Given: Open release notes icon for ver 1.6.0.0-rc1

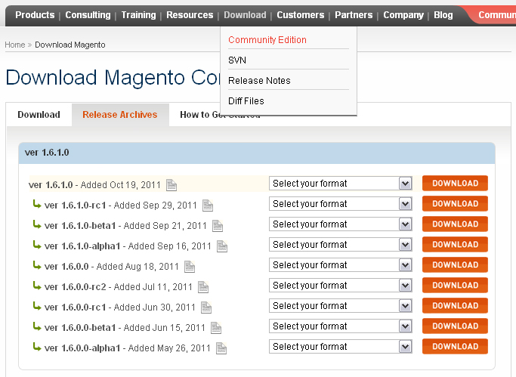Looking at the screenshot, I should tap(206, 307).
